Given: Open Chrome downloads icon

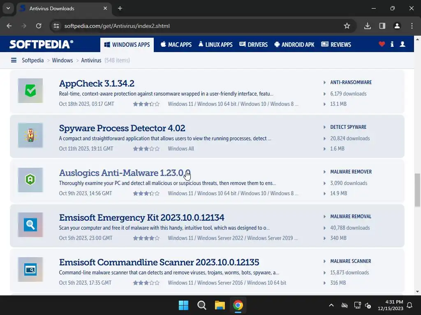Looking at the screenshot, I should coord(368,26).
